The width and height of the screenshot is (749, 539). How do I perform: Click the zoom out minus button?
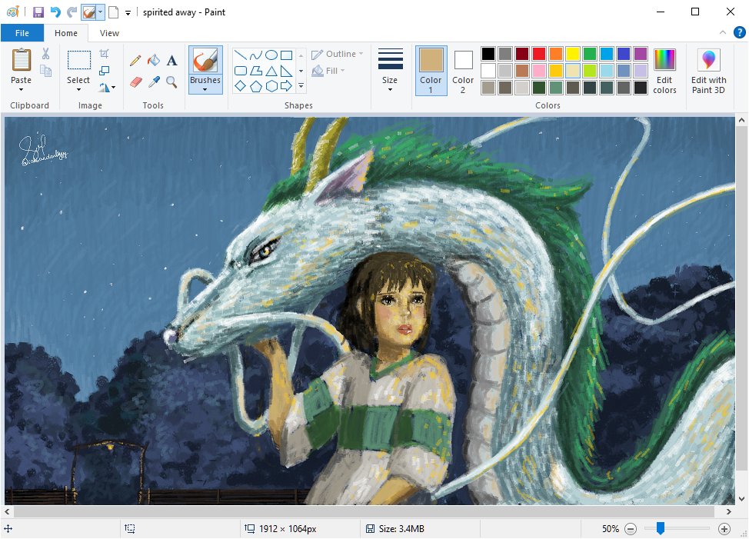pyautogui.click(x=631, y=528)
